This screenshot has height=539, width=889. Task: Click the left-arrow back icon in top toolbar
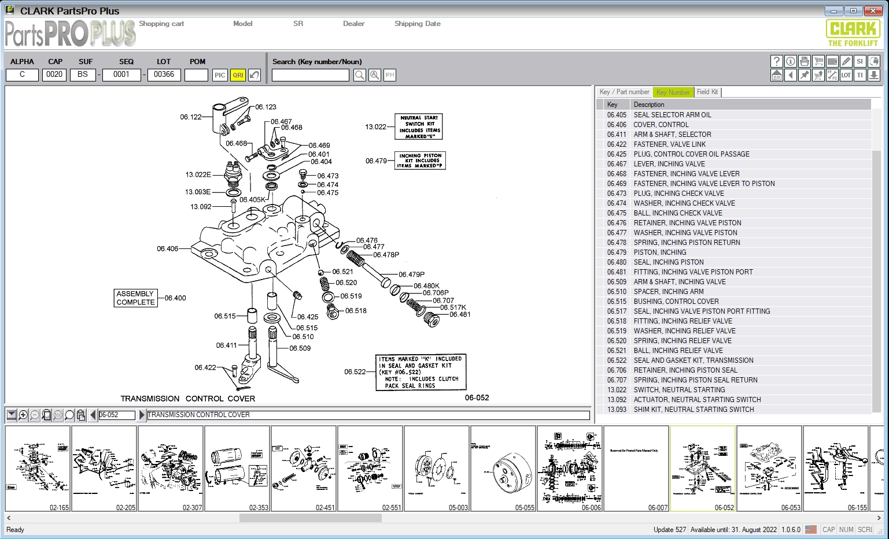(x=791, y=75)
